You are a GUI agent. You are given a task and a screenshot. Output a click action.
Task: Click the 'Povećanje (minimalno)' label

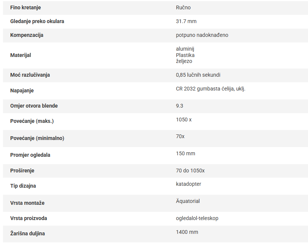point(37,138)
